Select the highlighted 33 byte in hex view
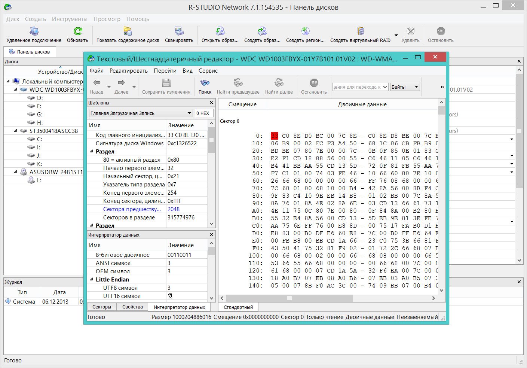 275,136
